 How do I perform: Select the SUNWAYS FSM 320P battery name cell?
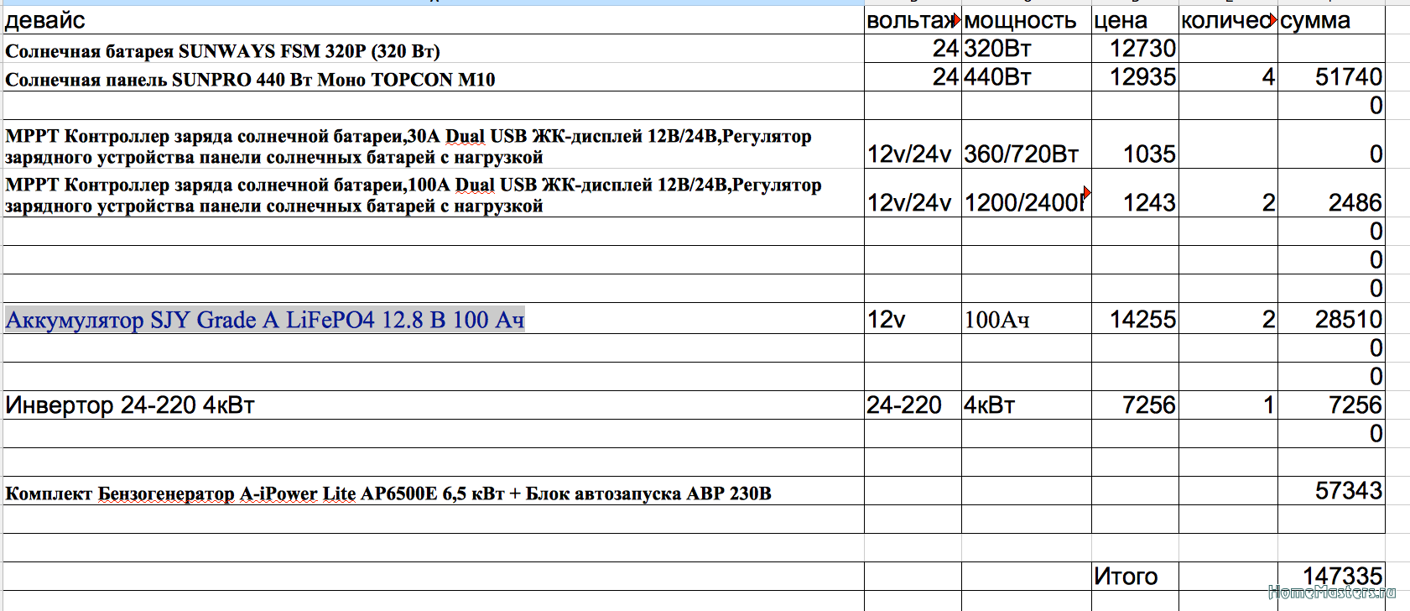click(x=434, y=49)
